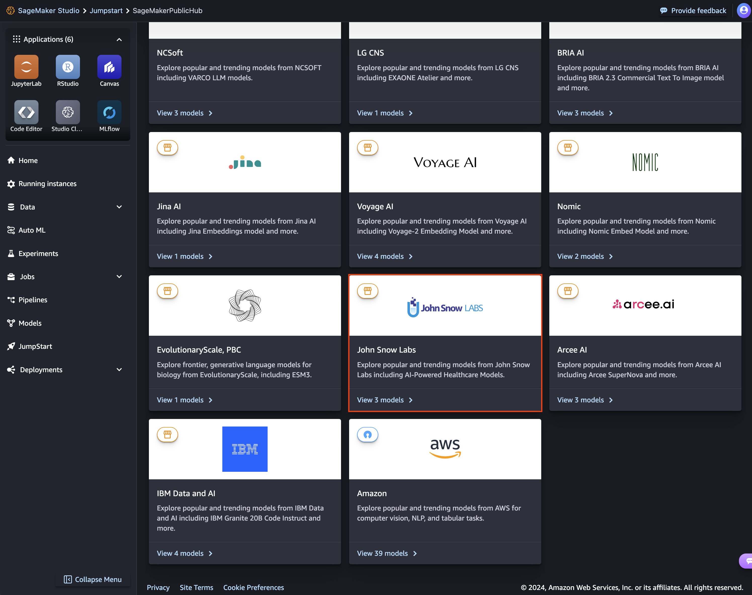
Task: Open the MLflow application icon
Action: (x=109, y=112)
